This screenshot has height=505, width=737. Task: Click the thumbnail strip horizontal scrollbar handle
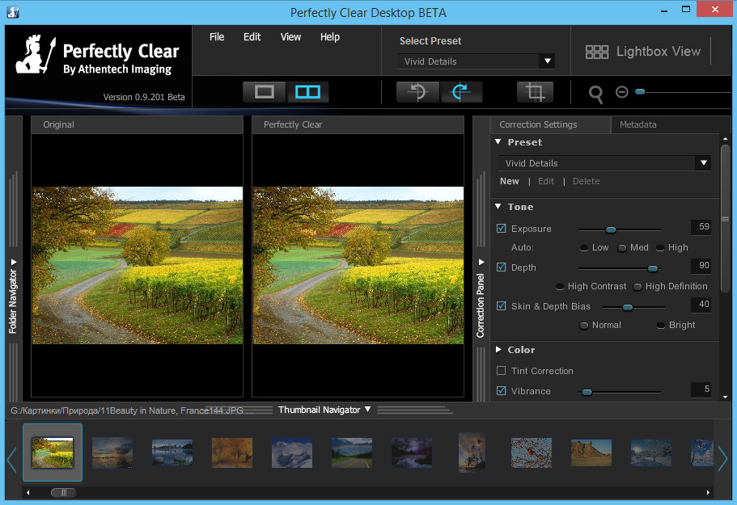(63, 492)
